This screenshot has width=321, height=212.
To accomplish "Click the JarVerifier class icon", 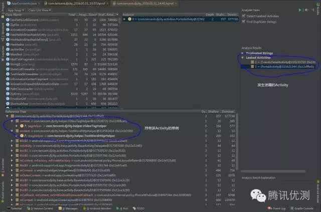I will point(8,49).
